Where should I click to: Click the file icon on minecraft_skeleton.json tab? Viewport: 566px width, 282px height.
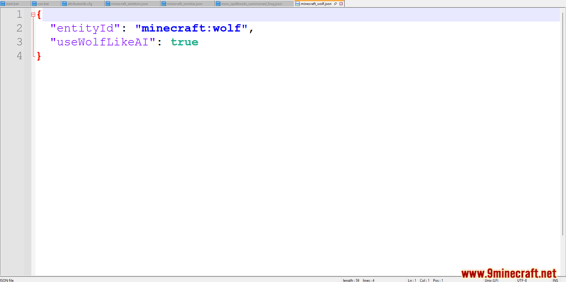[108, 4]
